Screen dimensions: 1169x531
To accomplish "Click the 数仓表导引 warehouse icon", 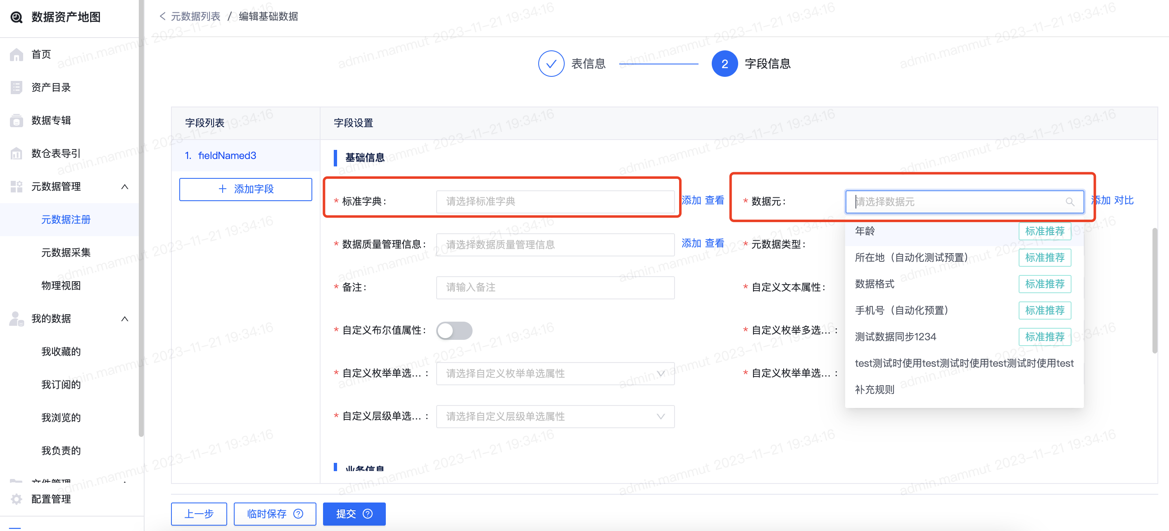I will [17, 153].
